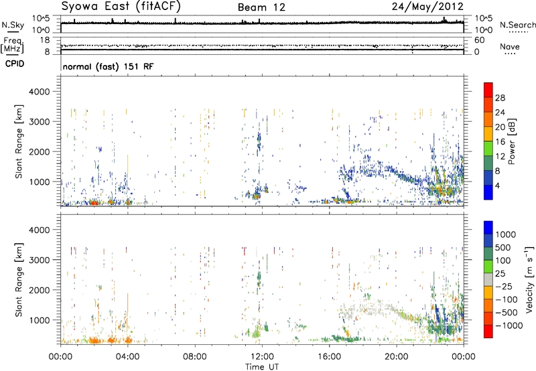The height and width of the screenshot is (371, 536).
Task: Click the bottom red Velocity color bar segment
Action: pos(488,331)
